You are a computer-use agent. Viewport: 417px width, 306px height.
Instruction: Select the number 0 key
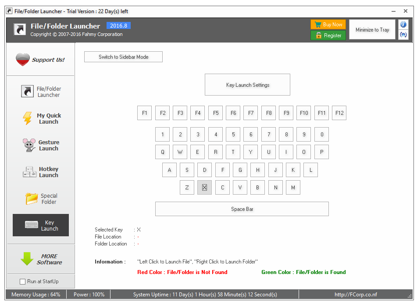[x=321, y=135]
